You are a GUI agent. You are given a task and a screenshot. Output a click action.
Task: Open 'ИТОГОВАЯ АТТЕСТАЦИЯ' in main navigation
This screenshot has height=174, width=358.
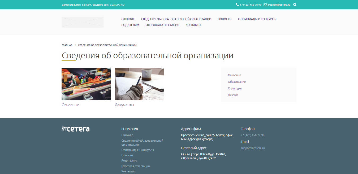[162, 25]
